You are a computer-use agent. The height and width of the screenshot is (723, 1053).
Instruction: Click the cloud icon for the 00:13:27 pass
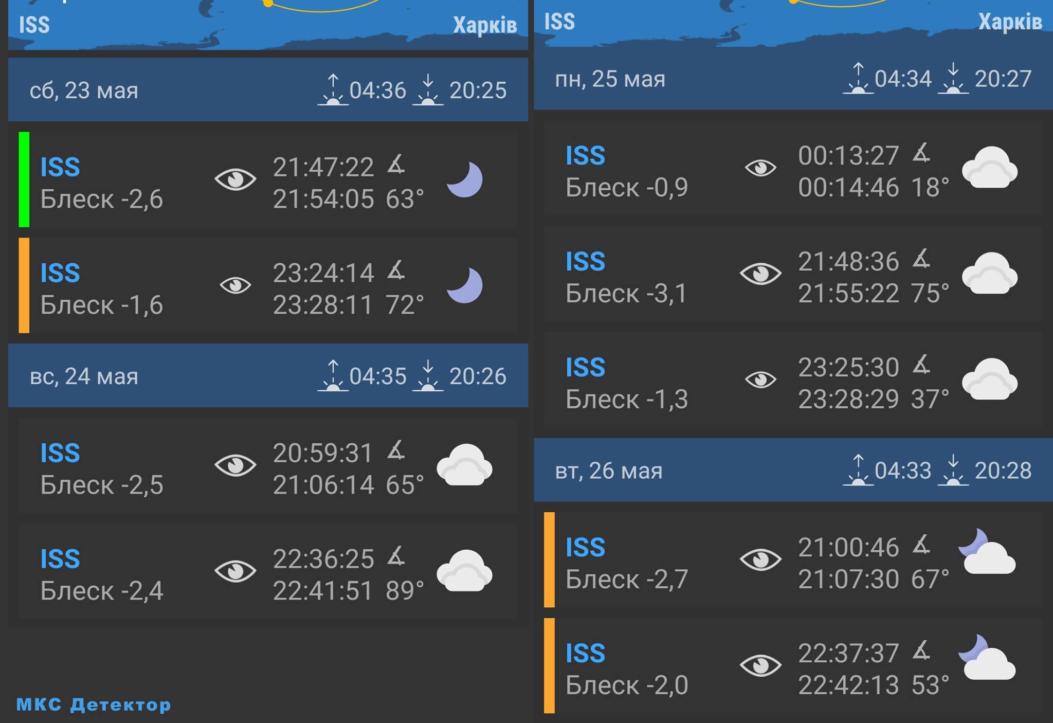[990, 168]
